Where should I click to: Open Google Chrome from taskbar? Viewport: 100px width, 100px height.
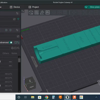[x=46, y=97]
